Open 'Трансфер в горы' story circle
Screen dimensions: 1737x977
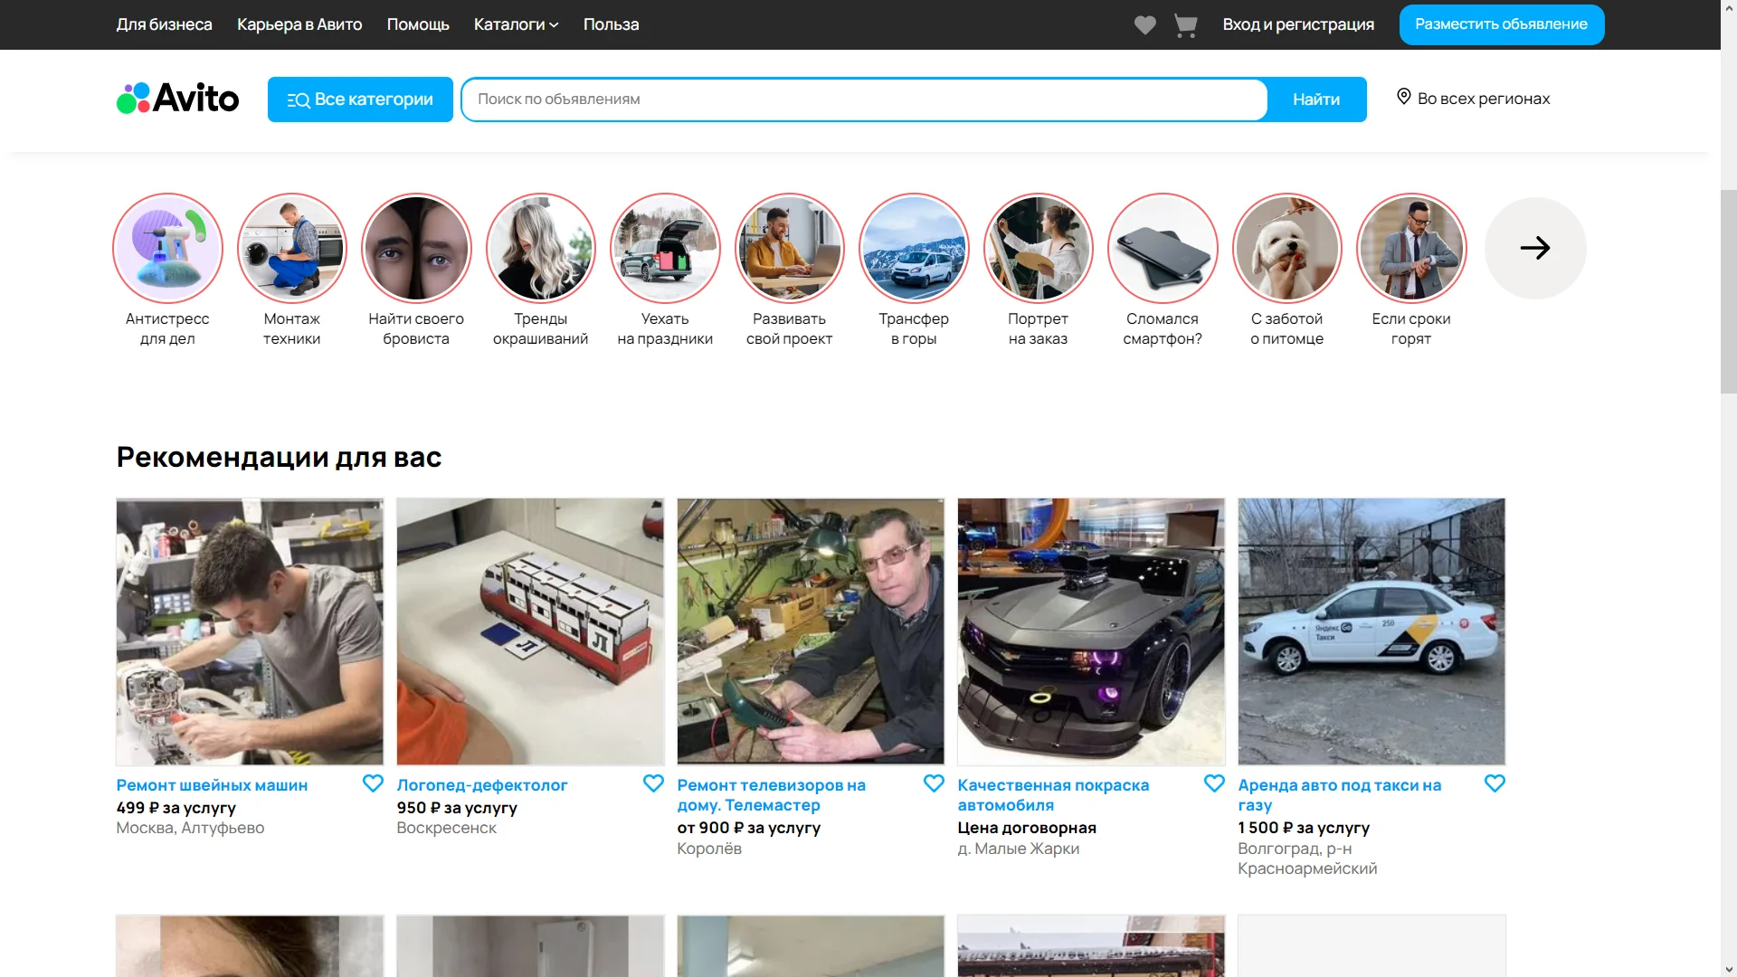click(x=914, y=248)
